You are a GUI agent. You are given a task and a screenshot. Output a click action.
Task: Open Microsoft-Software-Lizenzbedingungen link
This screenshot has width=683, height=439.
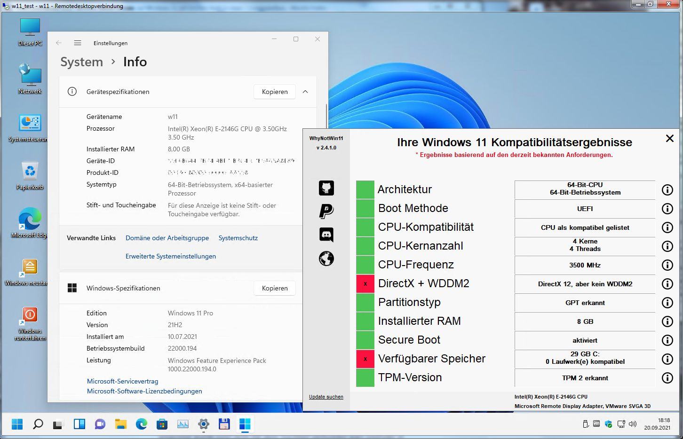point(144,391)
